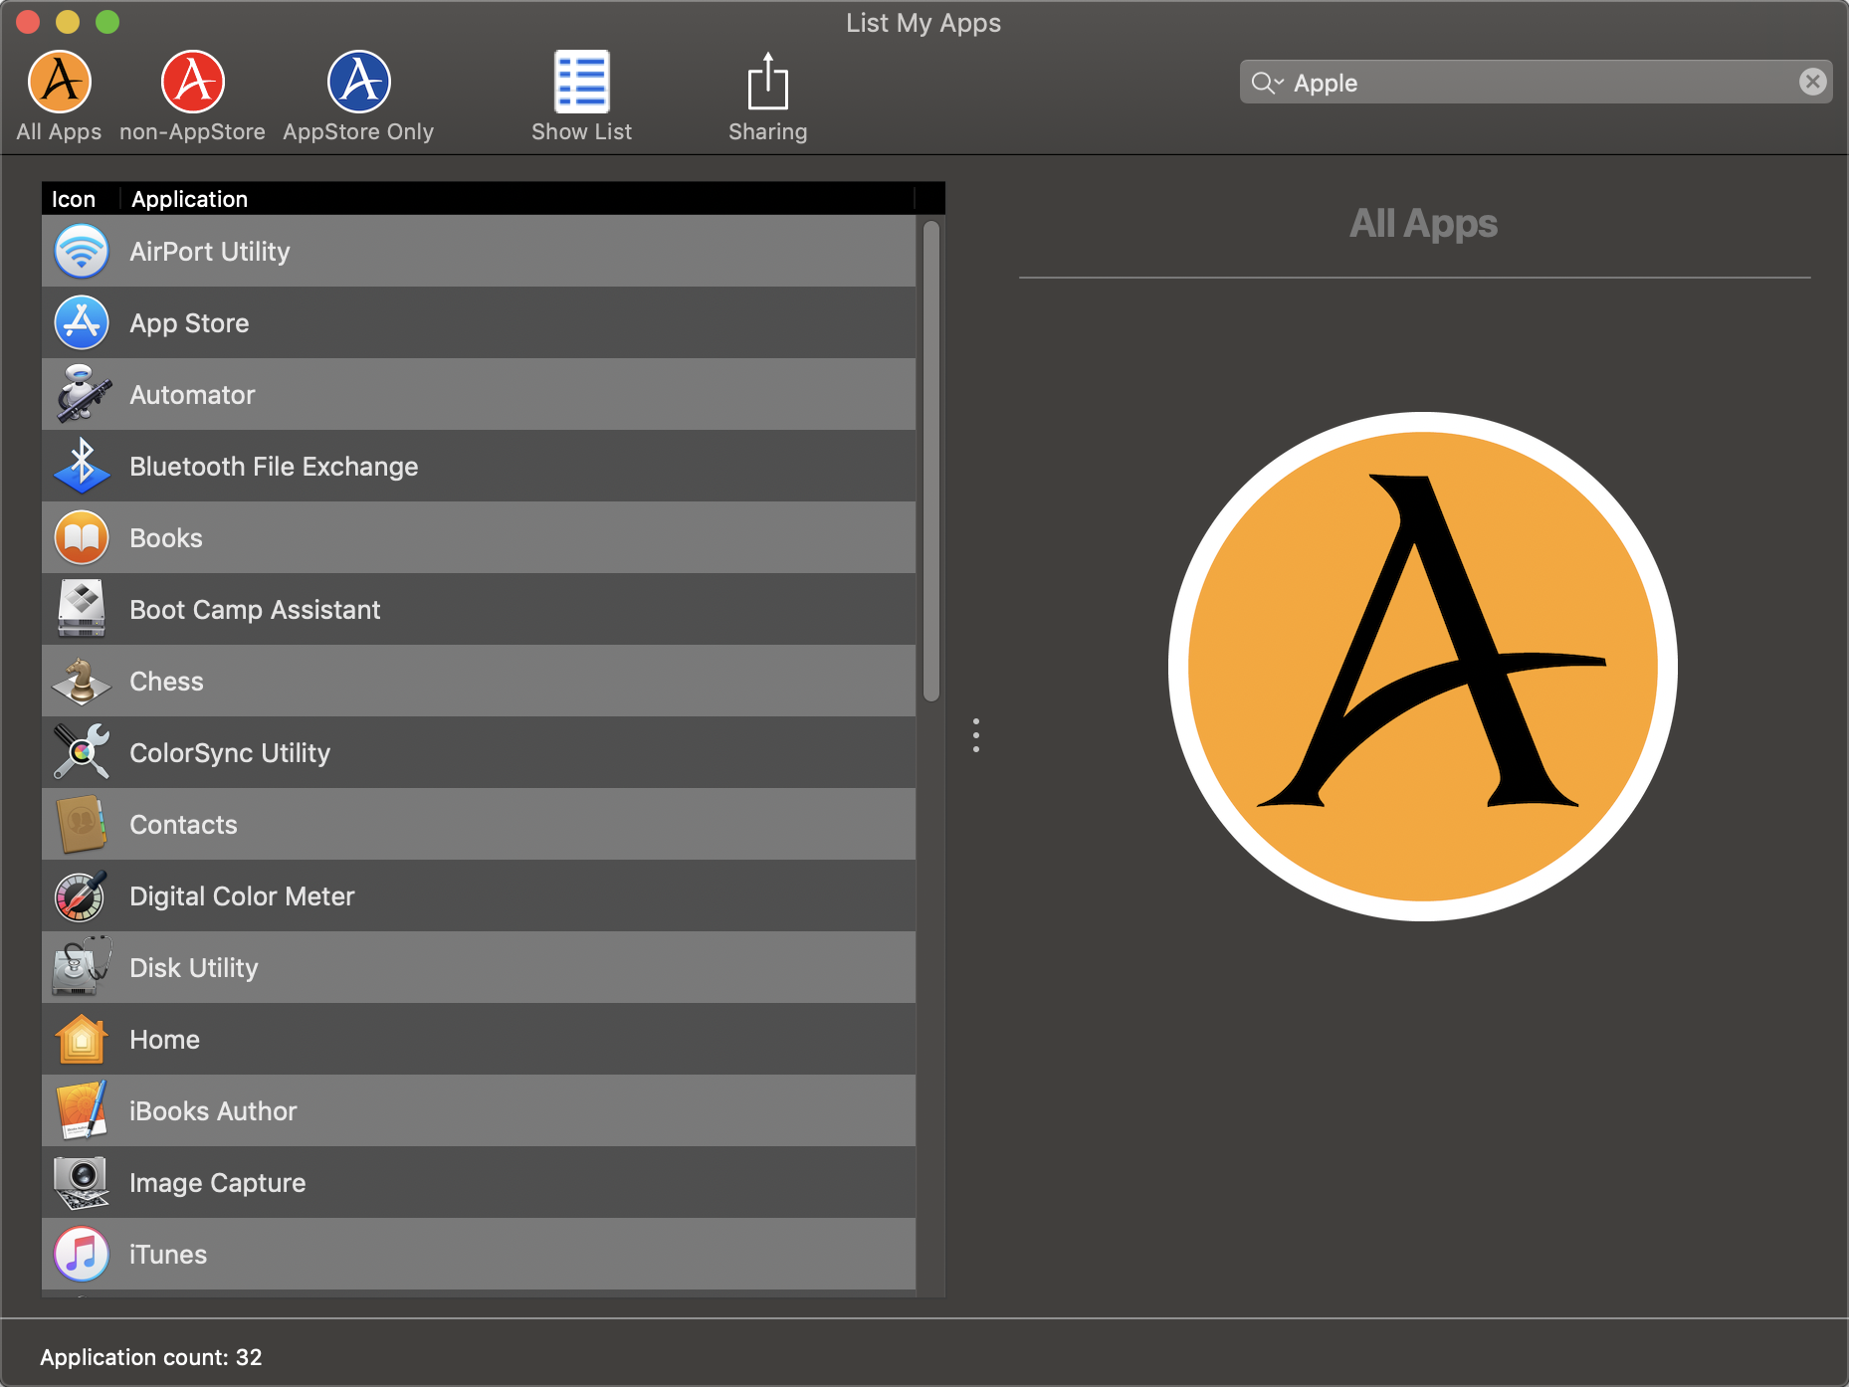The height and width of the screenshot is (1387, 1849).
Task: Click the App Store app icon
Action: tap(82, 322)
